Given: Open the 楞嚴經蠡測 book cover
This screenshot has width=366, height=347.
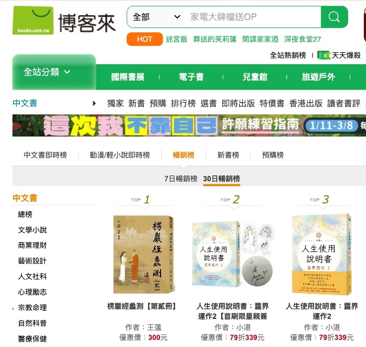Looking at the screenshot, I should pyautogui.click(x=144, y=254).
